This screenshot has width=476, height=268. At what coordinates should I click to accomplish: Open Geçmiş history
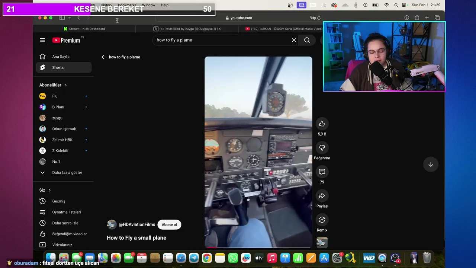pos(64,201)
